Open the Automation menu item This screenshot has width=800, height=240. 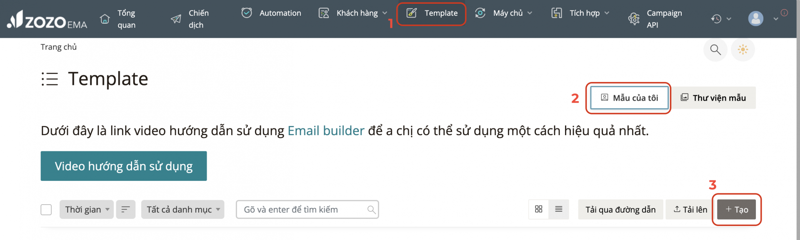280,13
